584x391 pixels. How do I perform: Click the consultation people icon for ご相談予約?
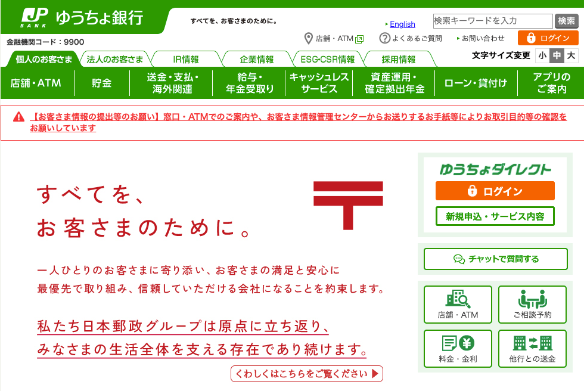(x=532, y=299)
